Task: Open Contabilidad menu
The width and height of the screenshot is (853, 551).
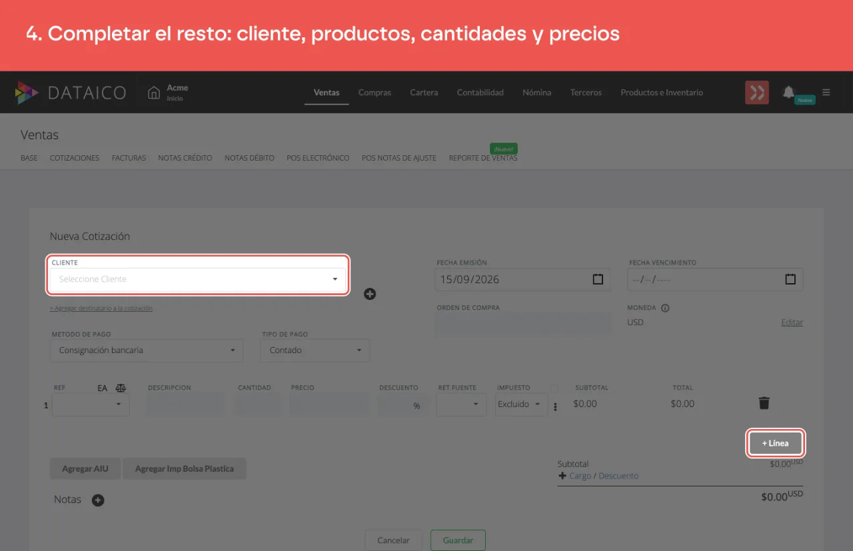Action: [x=480, y=93]
